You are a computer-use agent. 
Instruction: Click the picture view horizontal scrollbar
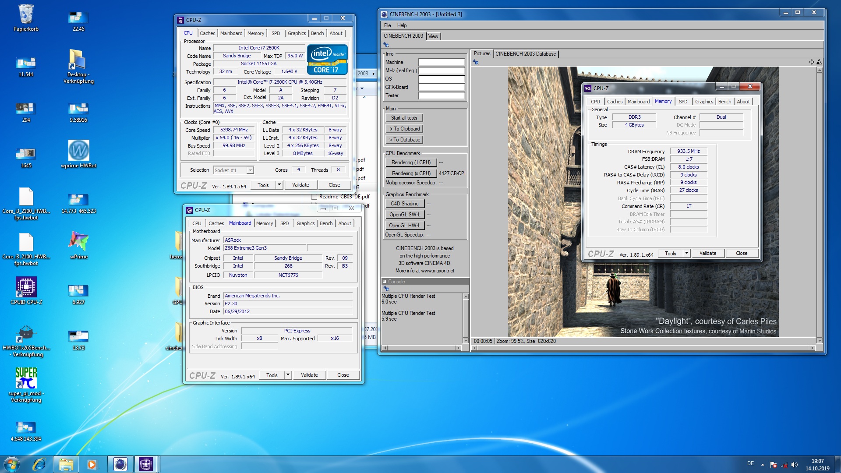[643, 348]
